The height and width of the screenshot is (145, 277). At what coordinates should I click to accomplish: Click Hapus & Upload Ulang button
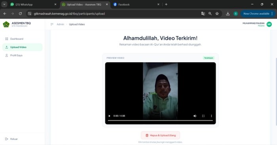pyautogui.click(x=160, y=135)
